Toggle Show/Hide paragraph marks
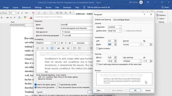Image resolution: width=172 pixels, height=96 pixels. tap(70, 13)
